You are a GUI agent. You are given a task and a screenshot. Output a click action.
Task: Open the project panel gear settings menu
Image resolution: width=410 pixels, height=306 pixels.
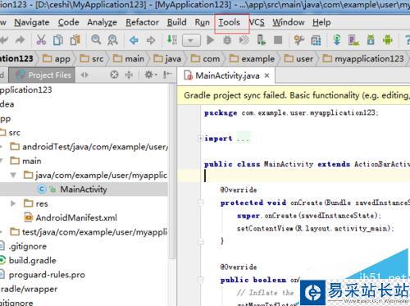point(150,75)
